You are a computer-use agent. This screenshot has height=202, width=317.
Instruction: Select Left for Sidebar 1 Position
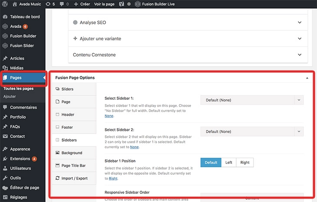(229, 163)
